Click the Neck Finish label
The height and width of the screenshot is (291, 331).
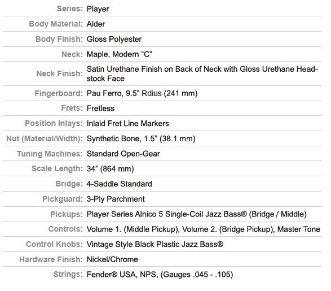coord(60,73)
